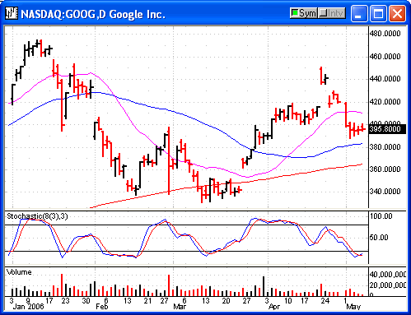Viewport: 411px width, 315px height.
Task: Click the 420.0000 price axis label
Action: coord(385,102)
